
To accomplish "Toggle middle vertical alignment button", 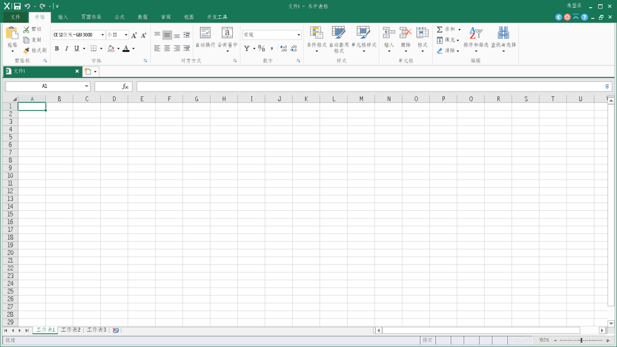I will click(x=167, y=35).
